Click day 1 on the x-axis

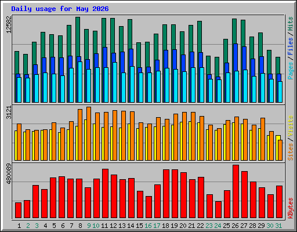pos(19,226)
